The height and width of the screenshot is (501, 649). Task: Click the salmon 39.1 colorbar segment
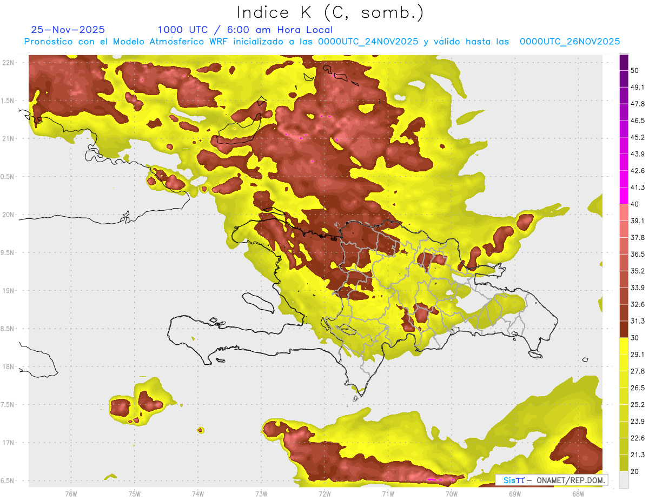[x=624, y=212]
